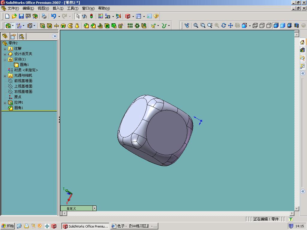The image size is (307, 230).
Task: Switch to 色子 browser taskbar window
Action: coord(134,226)
